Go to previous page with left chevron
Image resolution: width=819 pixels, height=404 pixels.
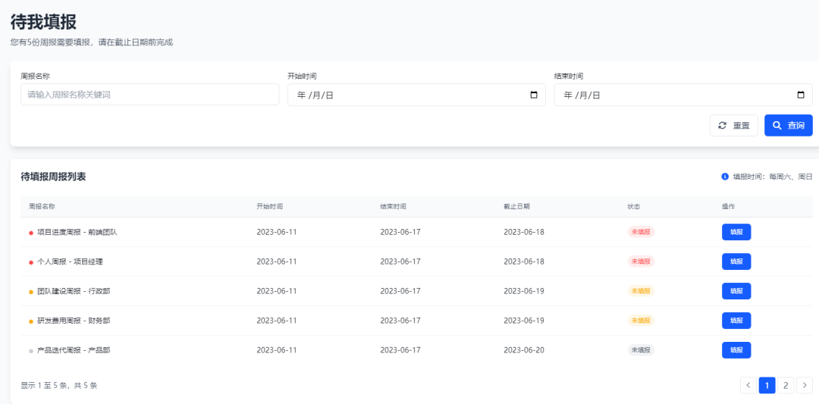(748, 385)
